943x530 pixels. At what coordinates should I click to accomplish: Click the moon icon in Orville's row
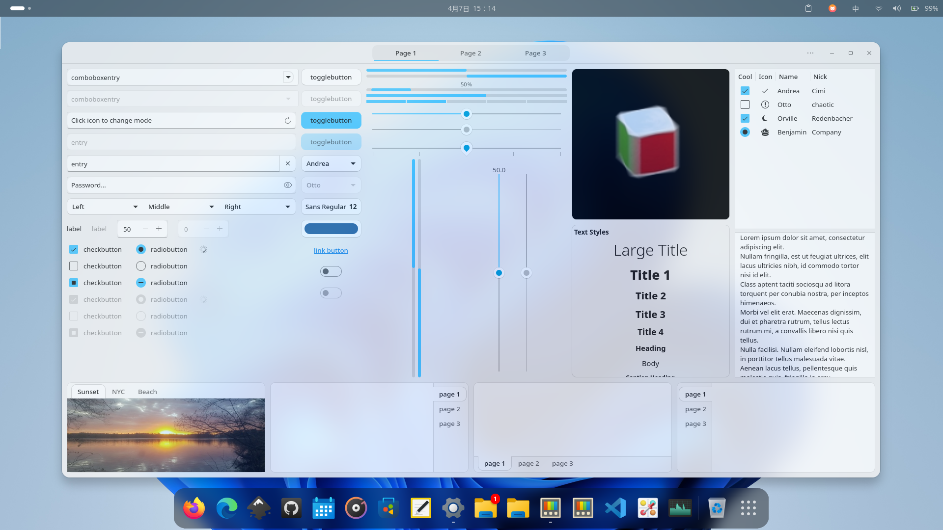pyautogui.click(x=765, y=118)
